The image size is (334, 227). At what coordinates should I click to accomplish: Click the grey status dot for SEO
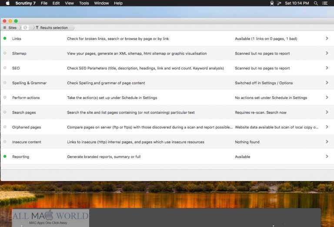(5, 68)
